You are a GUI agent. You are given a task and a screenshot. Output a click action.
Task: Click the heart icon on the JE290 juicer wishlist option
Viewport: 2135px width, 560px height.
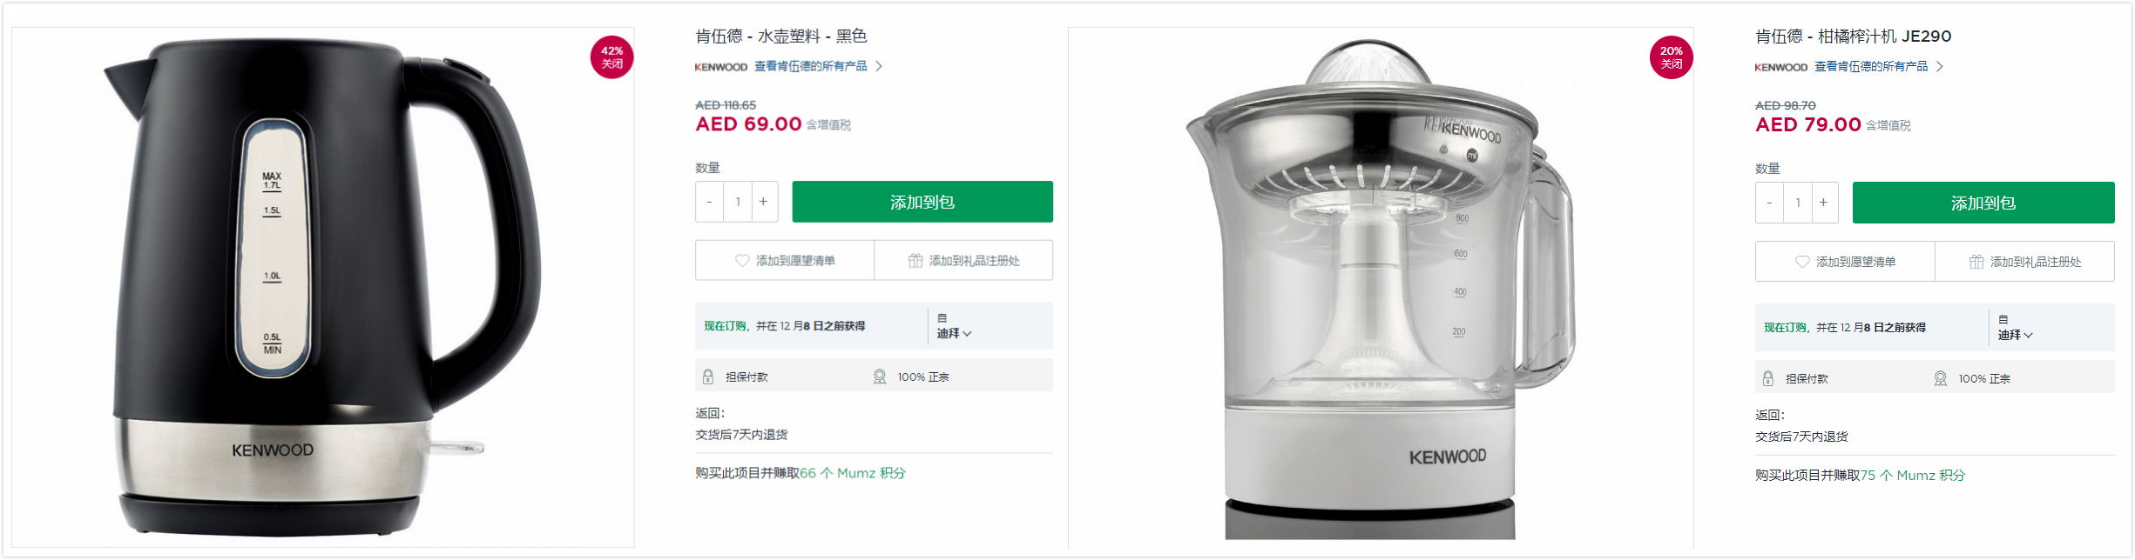1801,262
